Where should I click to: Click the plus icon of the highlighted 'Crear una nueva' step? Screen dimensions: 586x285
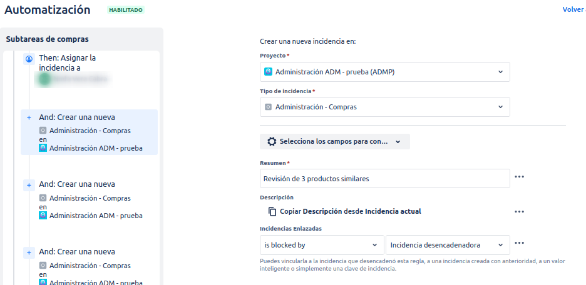[29, 117]
